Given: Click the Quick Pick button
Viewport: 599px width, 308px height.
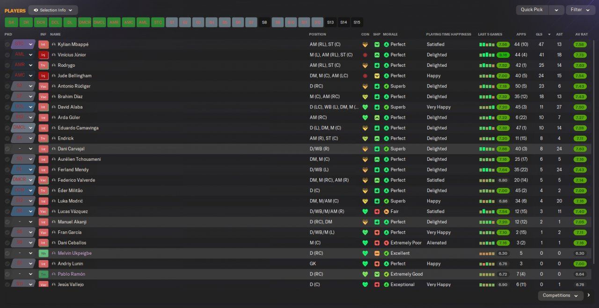Looking at the screenshot, I should pos(532,10).
